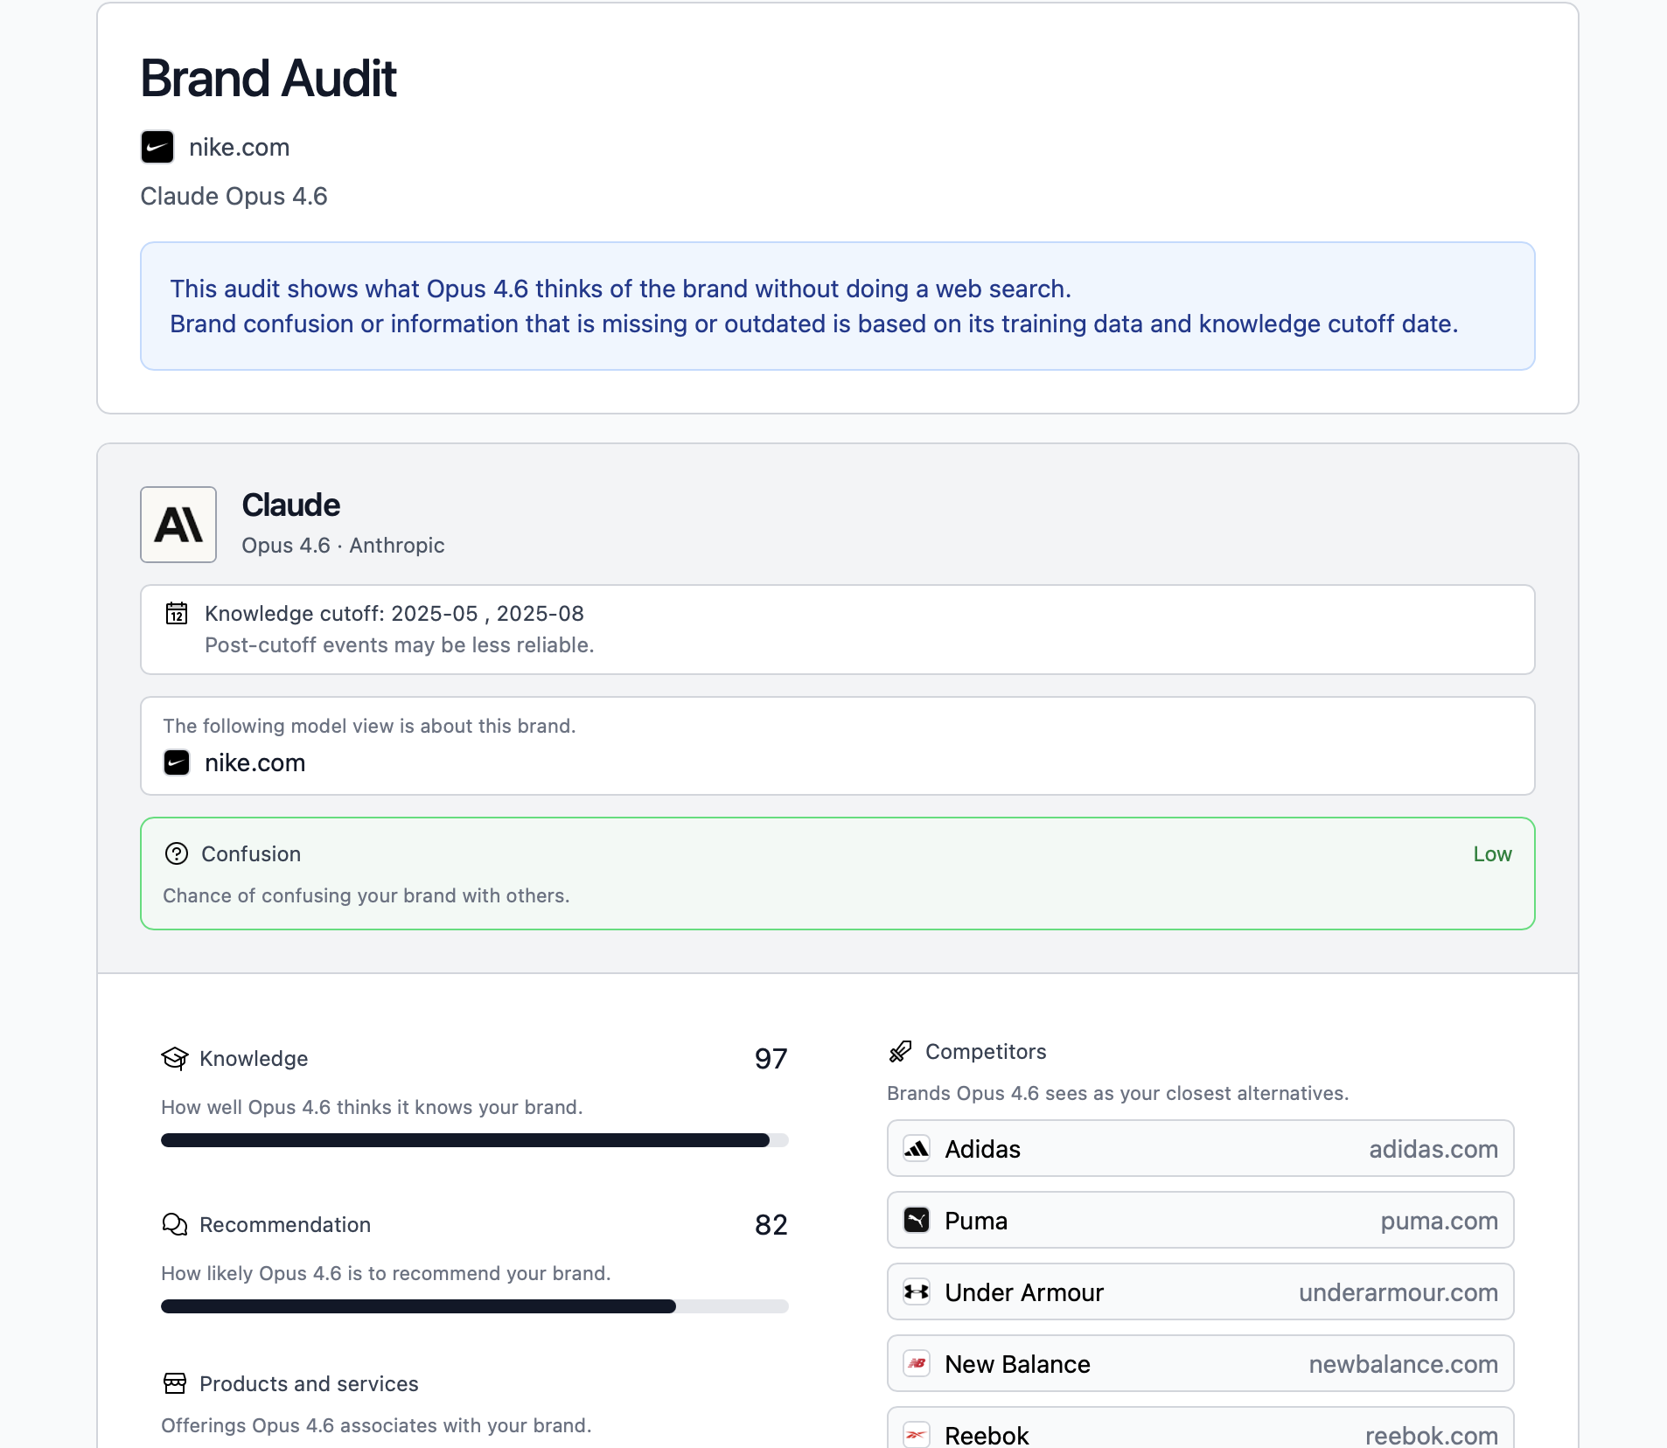
Task: Open the adidas.com competitor link
Action: click(x=1431, y=1149)
